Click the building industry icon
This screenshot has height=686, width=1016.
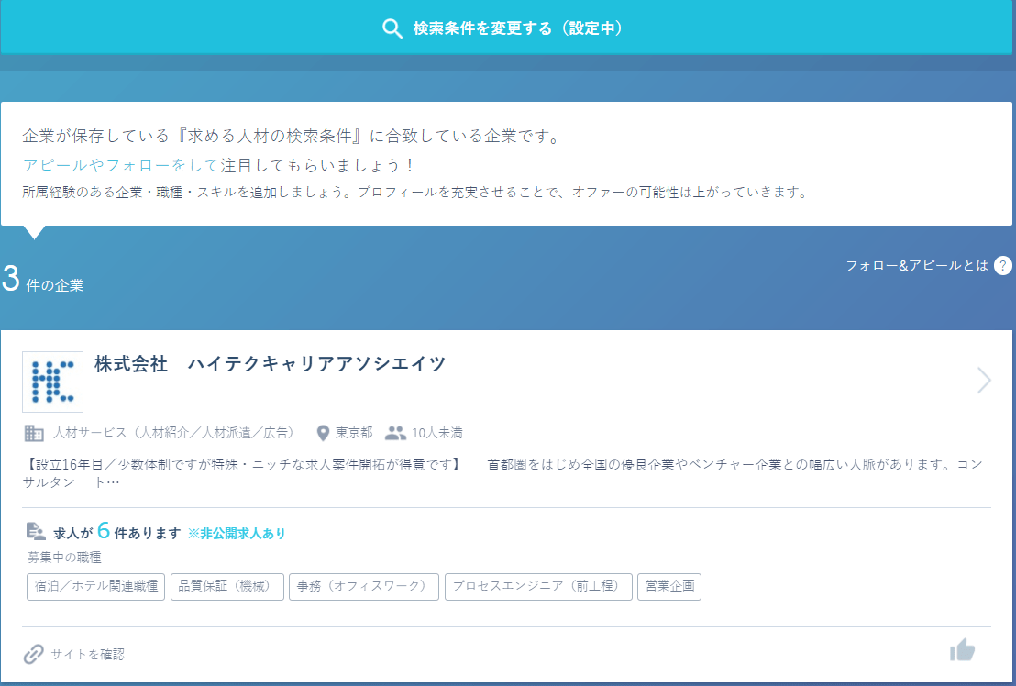34,433
